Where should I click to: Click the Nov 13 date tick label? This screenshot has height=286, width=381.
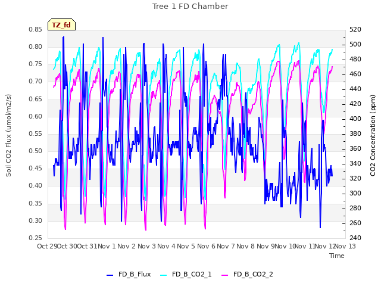pyautogui.click(x=345, y=246)
